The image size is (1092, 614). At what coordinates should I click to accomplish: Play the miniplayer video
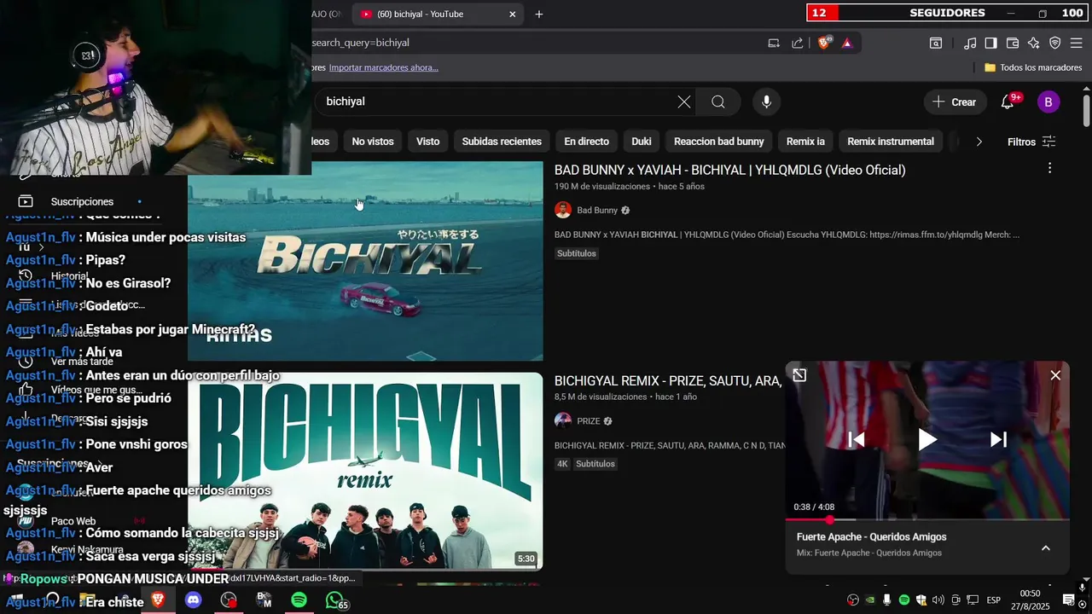point(927,439)
